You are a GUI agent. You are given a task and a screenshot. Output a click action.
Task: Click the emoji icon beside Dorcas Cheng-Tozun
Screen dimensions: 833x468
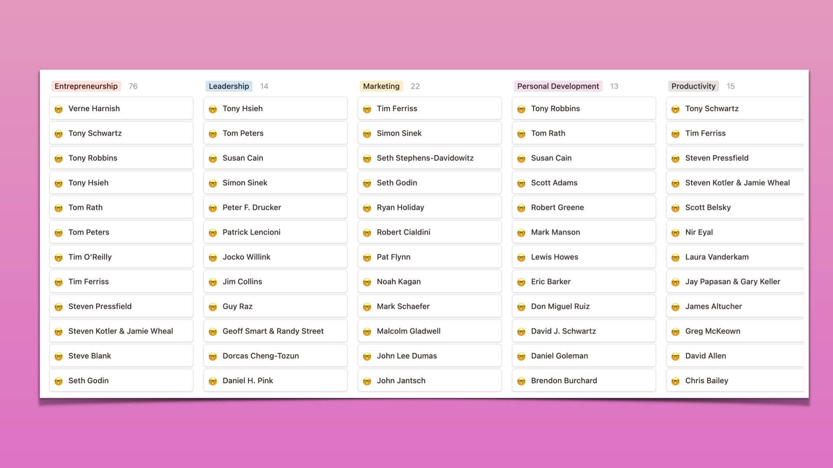[x=213, y=356]
